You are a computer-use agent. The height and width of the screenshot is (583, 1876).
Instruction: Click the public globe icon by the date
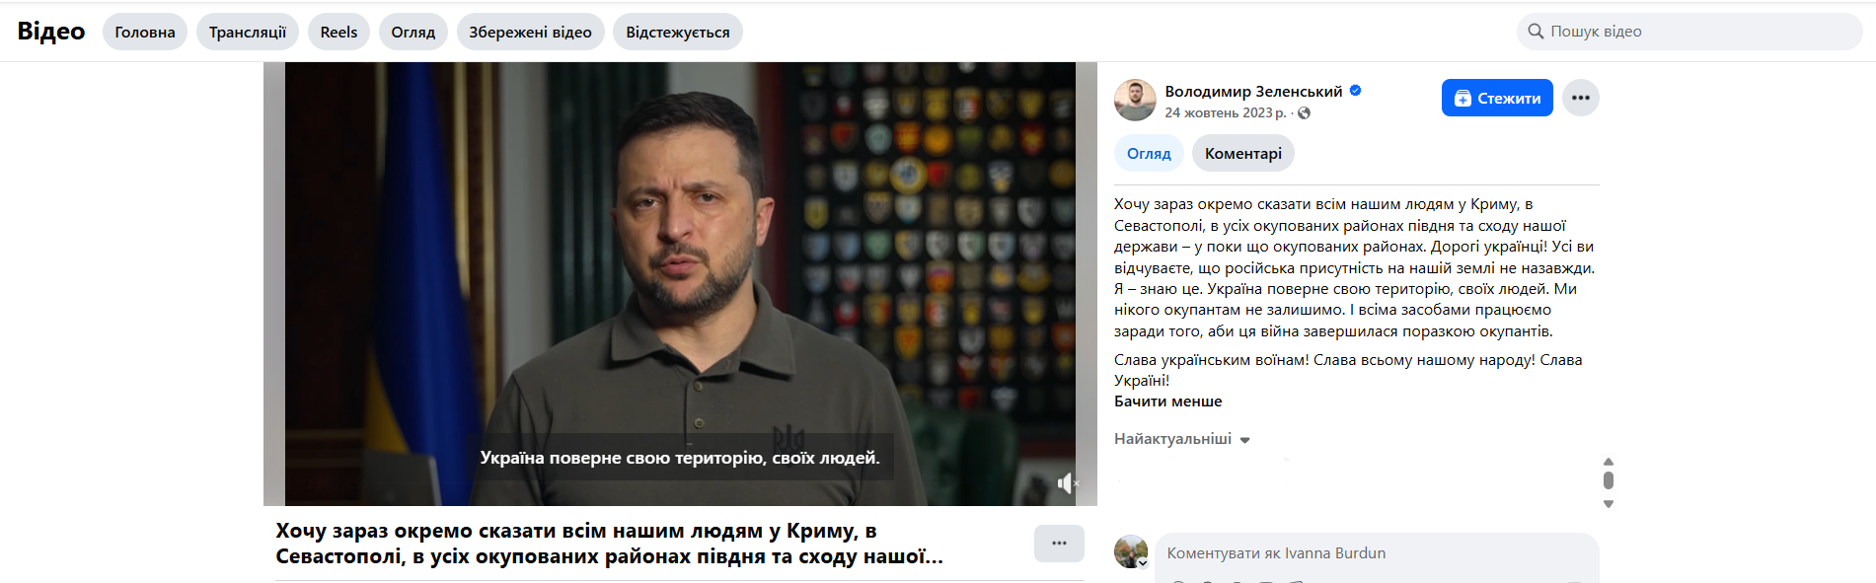[x=1304, y=113]
